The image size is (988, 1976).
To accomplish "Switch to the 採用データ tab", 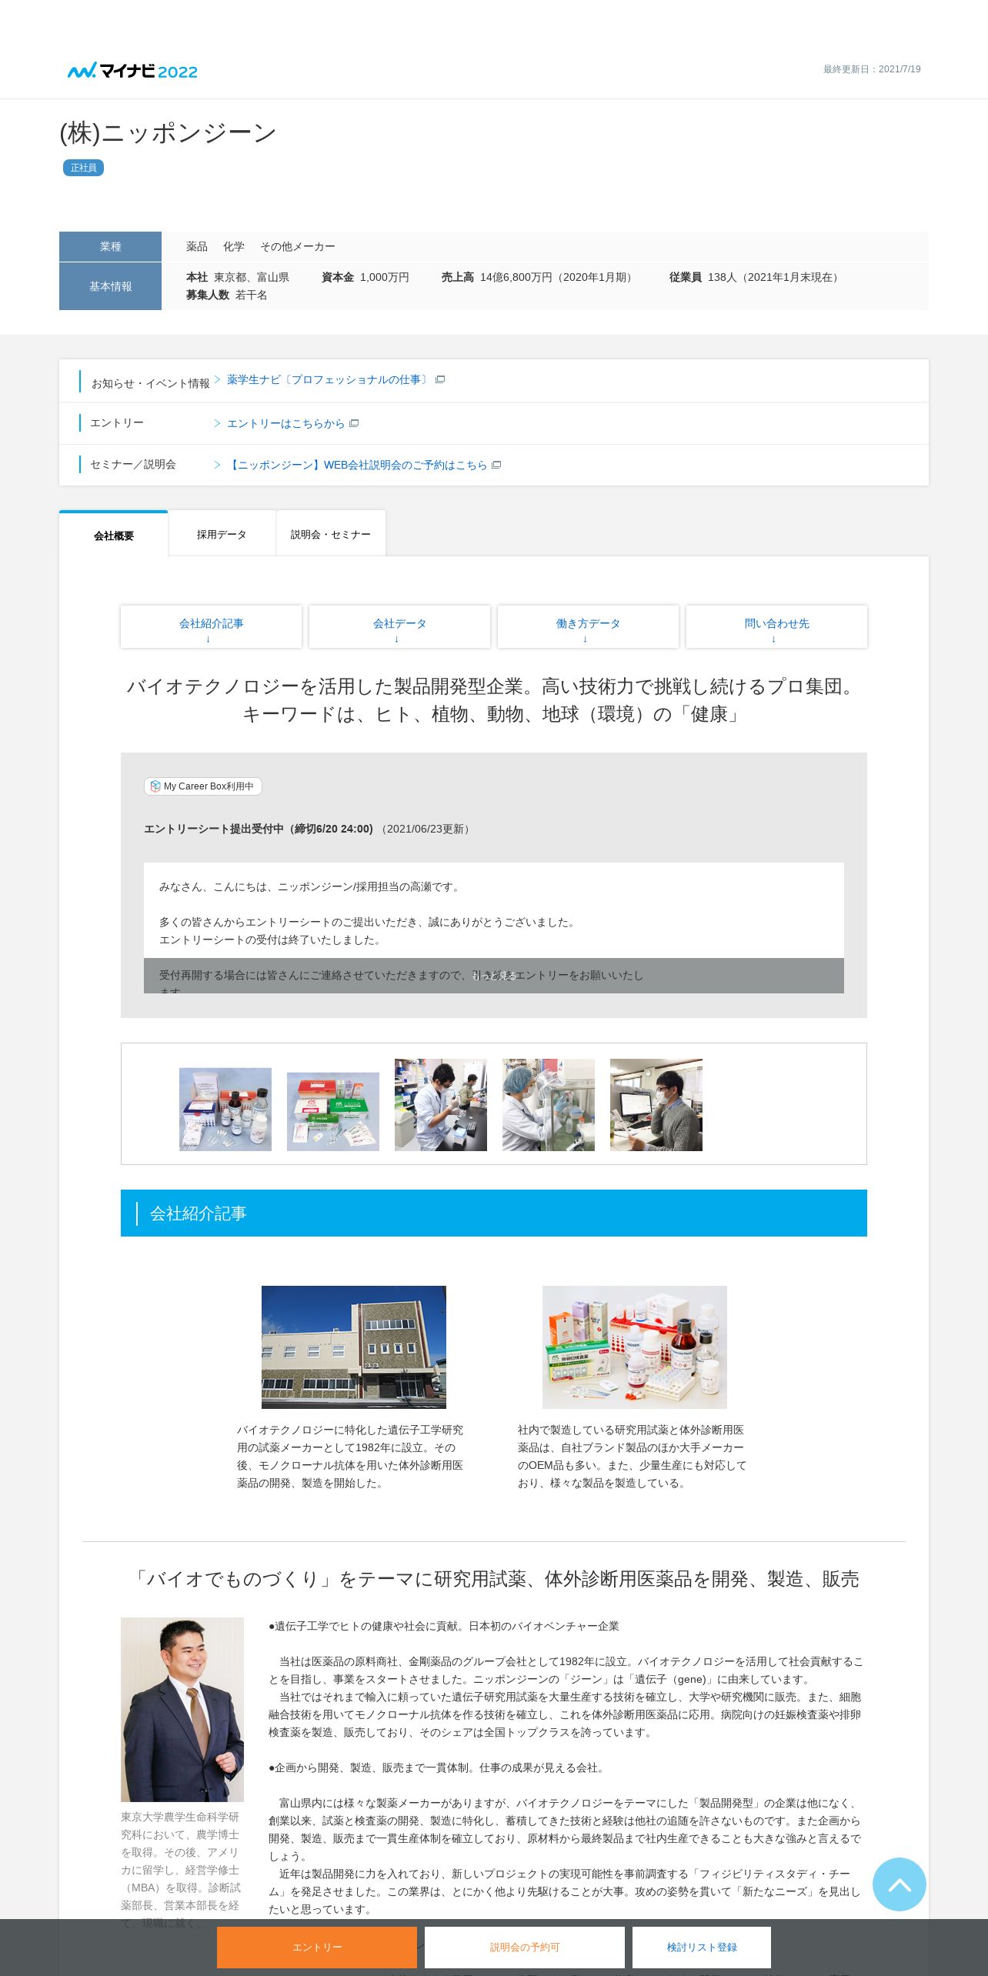I will [222, 534].
